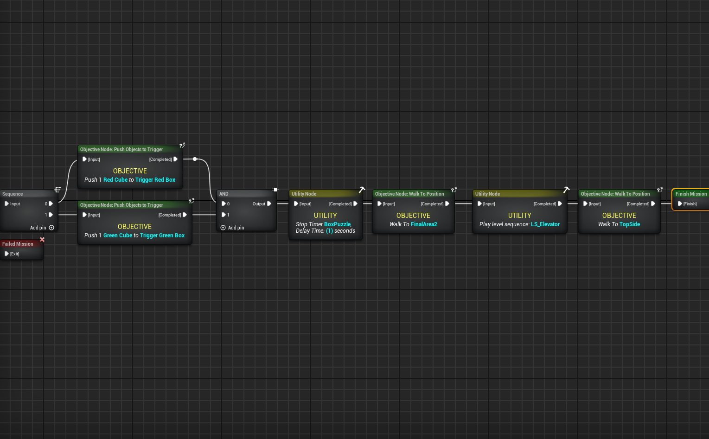Click question-mark icon on FinalArea2 objective node
This screenshot has height=439, width=709.
[454, 190]
